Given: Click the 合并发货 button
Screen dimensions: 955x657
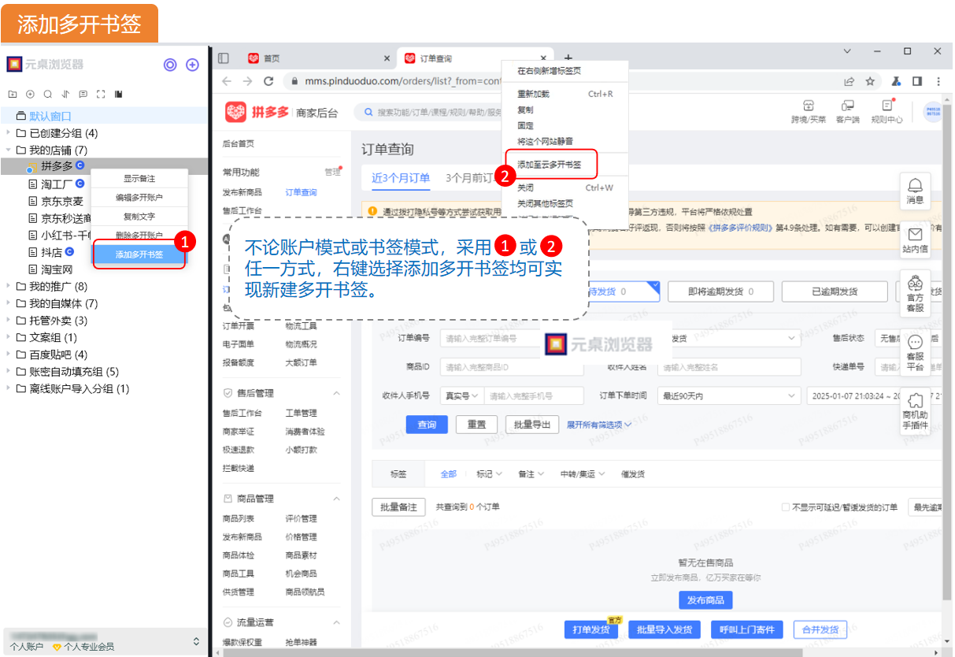Looking at the screenshot, I should 820,629.
